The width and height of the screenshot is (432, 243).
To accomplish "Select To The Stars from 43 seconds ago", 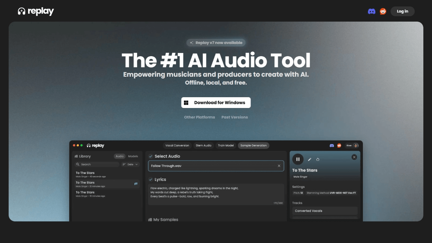I will (x=107, y=175).
